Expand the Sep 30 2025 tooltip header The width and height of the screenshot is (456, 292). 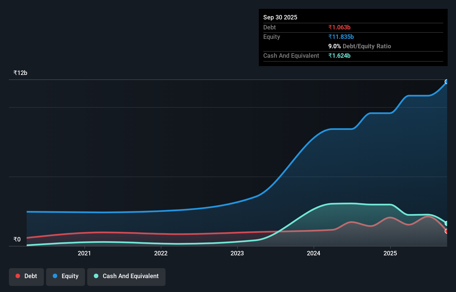click(x=280, y=17)
